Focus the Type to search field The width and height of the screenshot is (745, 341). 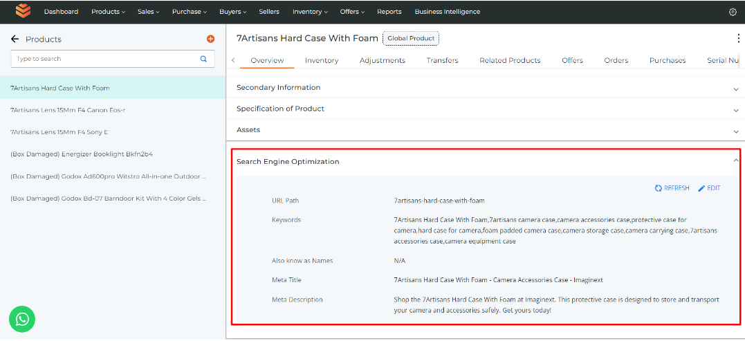click(x=113, y=59)
